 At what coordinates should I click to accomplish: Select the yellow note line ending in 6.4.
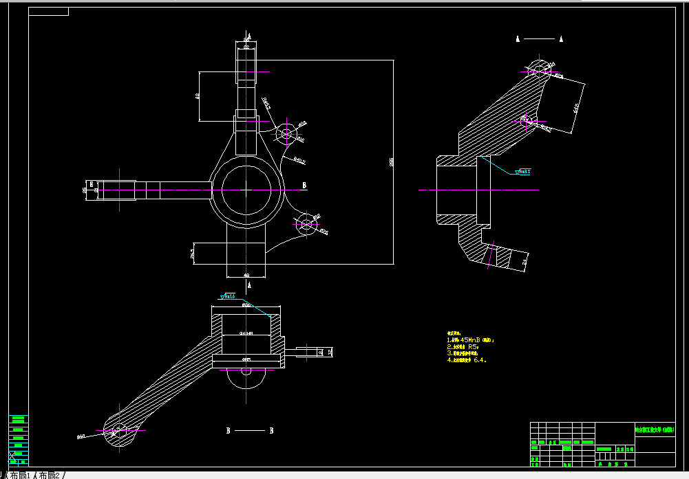[x=467, y=359]
